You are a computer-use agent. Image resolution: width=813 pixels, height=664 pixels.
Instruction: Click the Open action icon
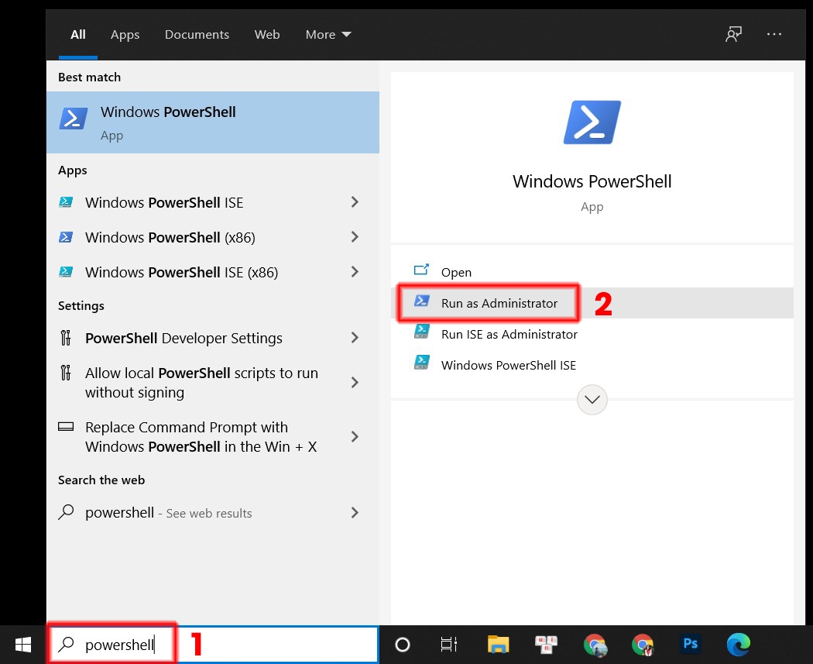pyautogui.click(x=421, y=270)
